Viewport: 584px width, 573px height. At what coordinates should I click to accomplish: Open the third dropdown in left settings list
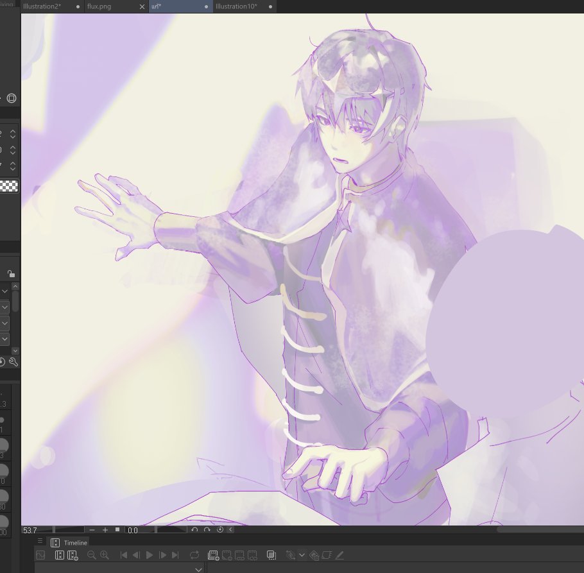pos(5,323)
